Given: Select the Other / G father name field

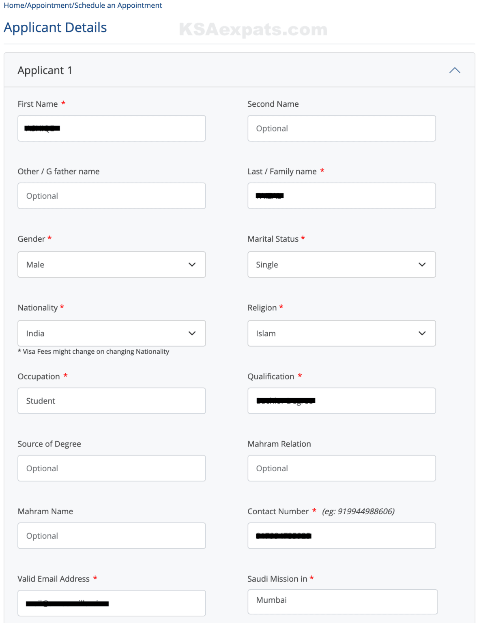Looking at the screenshot, I should [x=111, y=195].
